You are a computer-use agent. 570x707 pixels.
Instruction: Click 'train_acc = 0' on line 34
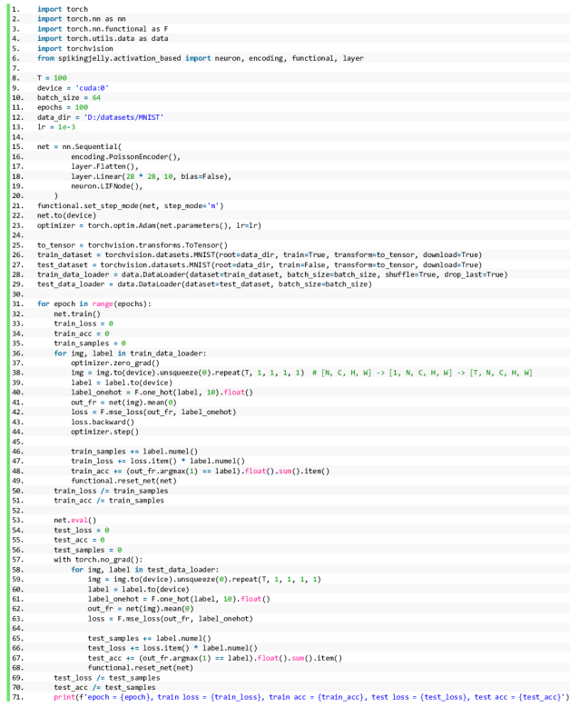click(82, 334)
